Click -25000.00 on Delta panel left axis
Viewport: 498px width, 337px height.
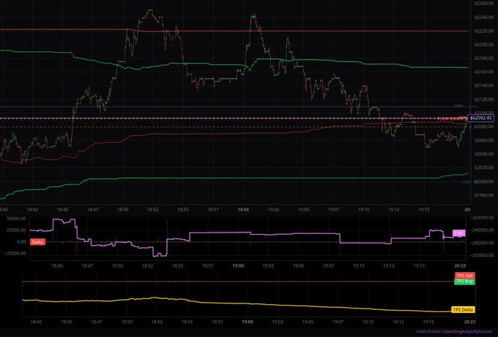pyautogui.click(x=15, y=254)
